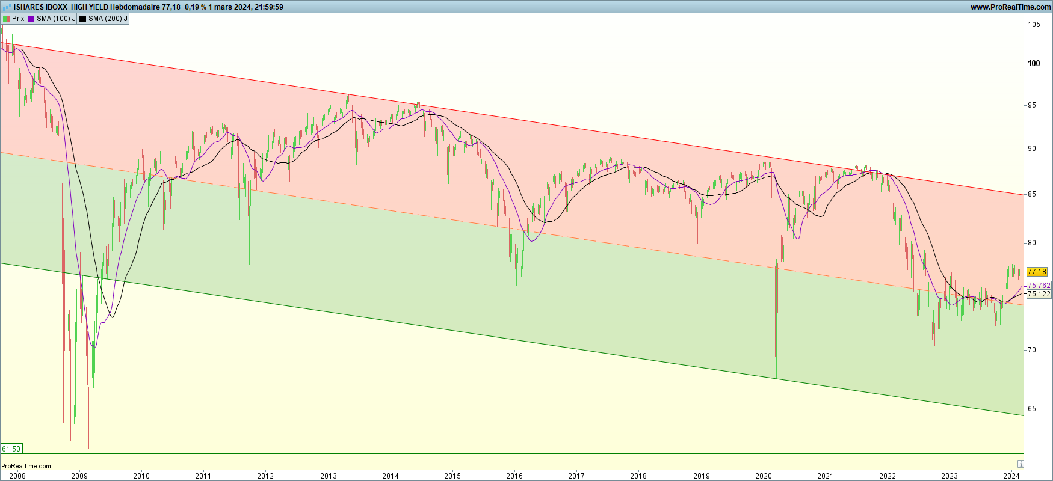Click the ProRealTime.com label at bottom left
The image size is (1053, 481).
(x=26, y=466)
